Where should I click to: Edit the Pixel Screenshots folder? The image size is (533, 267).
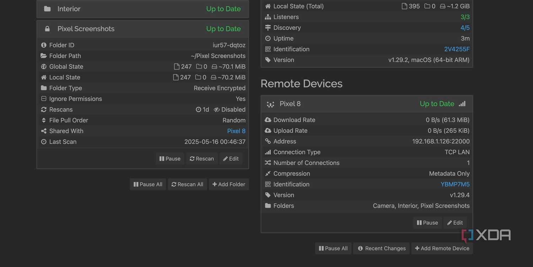pos(231,159)
